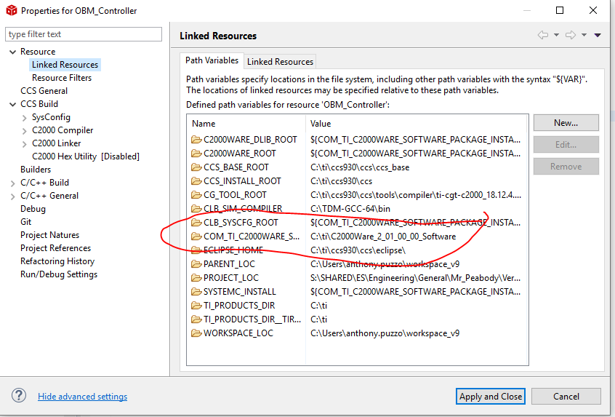Select the Path Variables tab

pyautogui.click(x=212, y=60)
